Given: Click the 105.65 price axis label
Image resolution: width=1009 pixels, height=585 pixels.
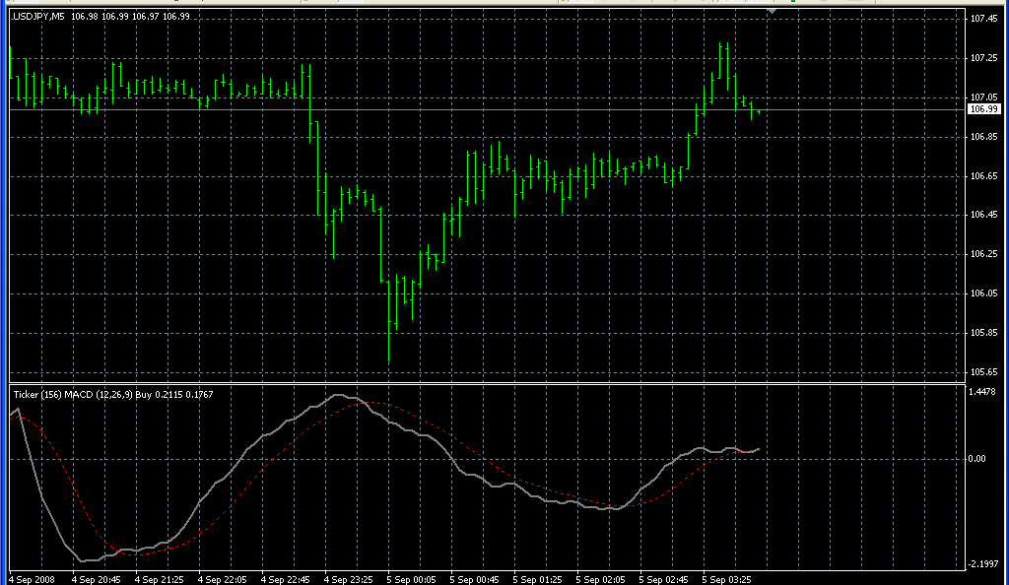Looking at the screenshot, I should tap(984, 372).
